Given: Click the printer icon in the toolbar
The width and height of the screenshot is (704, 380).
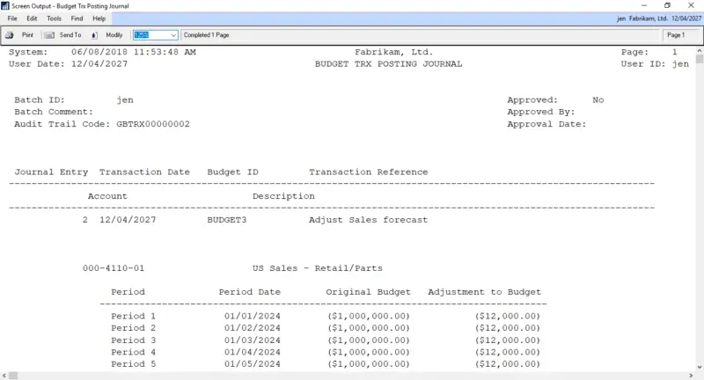Looking at the screenshot, I should pos(10,35).
